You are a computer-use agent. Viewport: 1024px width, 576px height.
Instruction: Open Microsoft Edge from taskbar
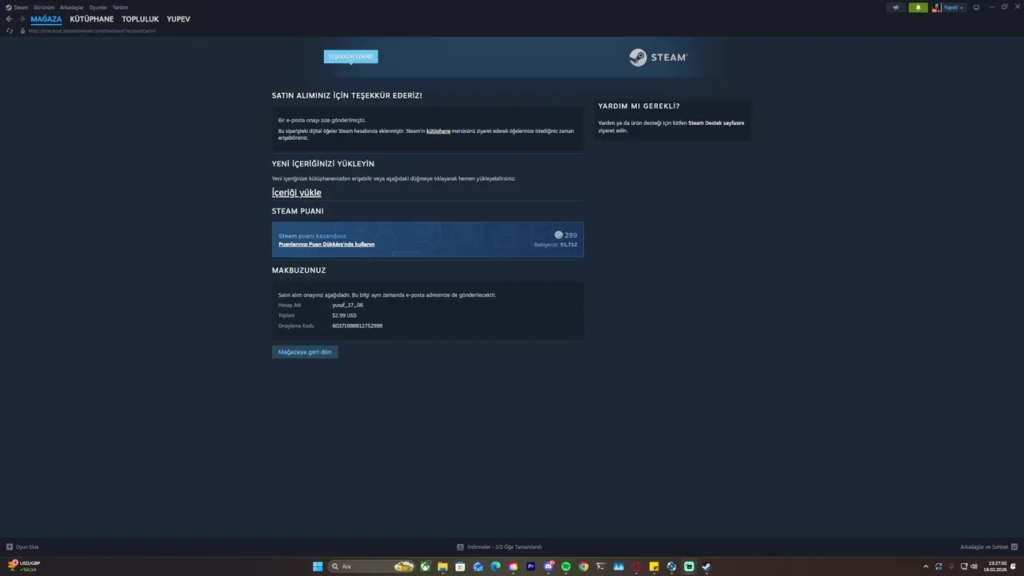click(495, 566)
